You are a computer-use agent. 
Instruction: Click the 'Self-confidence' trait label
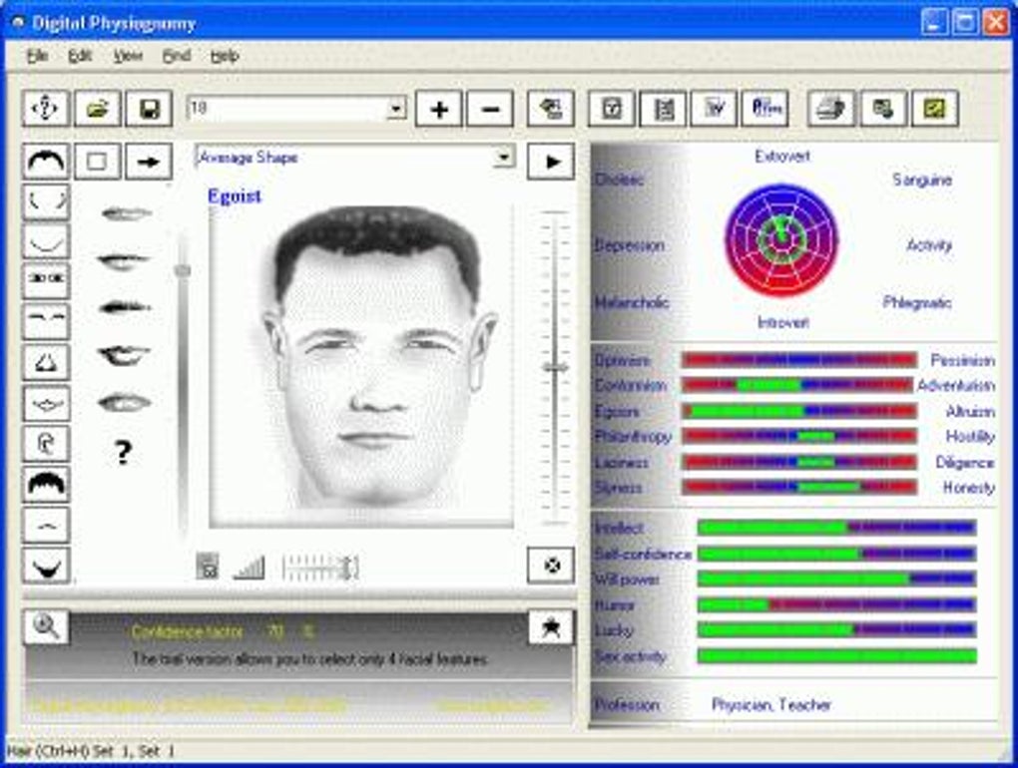tap(643, 555)
